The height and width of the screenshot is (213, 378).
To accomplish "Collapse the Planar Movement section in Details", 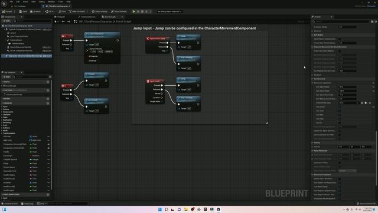I will click(x=312, y=151).
